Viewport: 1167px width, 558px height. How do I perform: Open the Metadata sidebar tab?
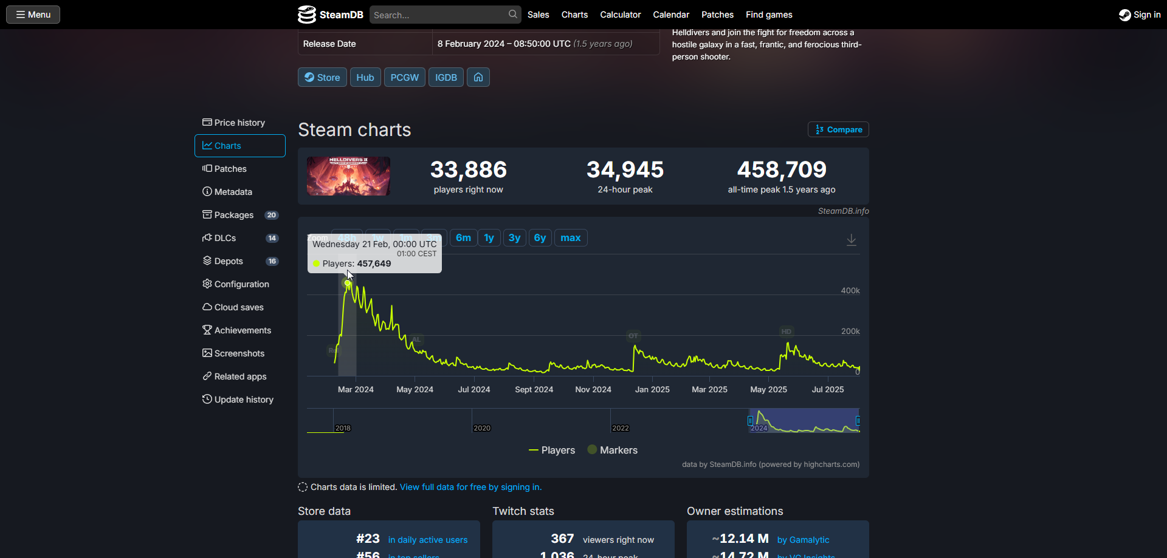click(239, 192)
